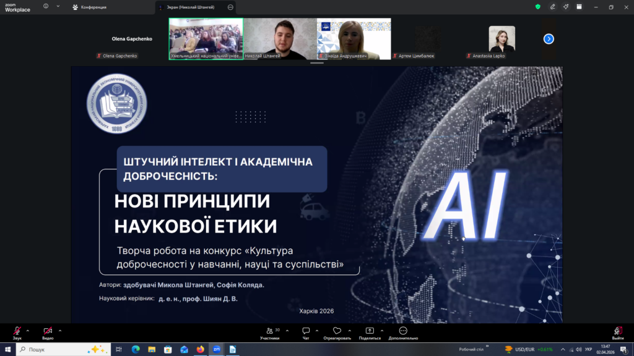
Task: Select Зінаїда Андрушкевич video thumbnail
Action: click(354, 38)
